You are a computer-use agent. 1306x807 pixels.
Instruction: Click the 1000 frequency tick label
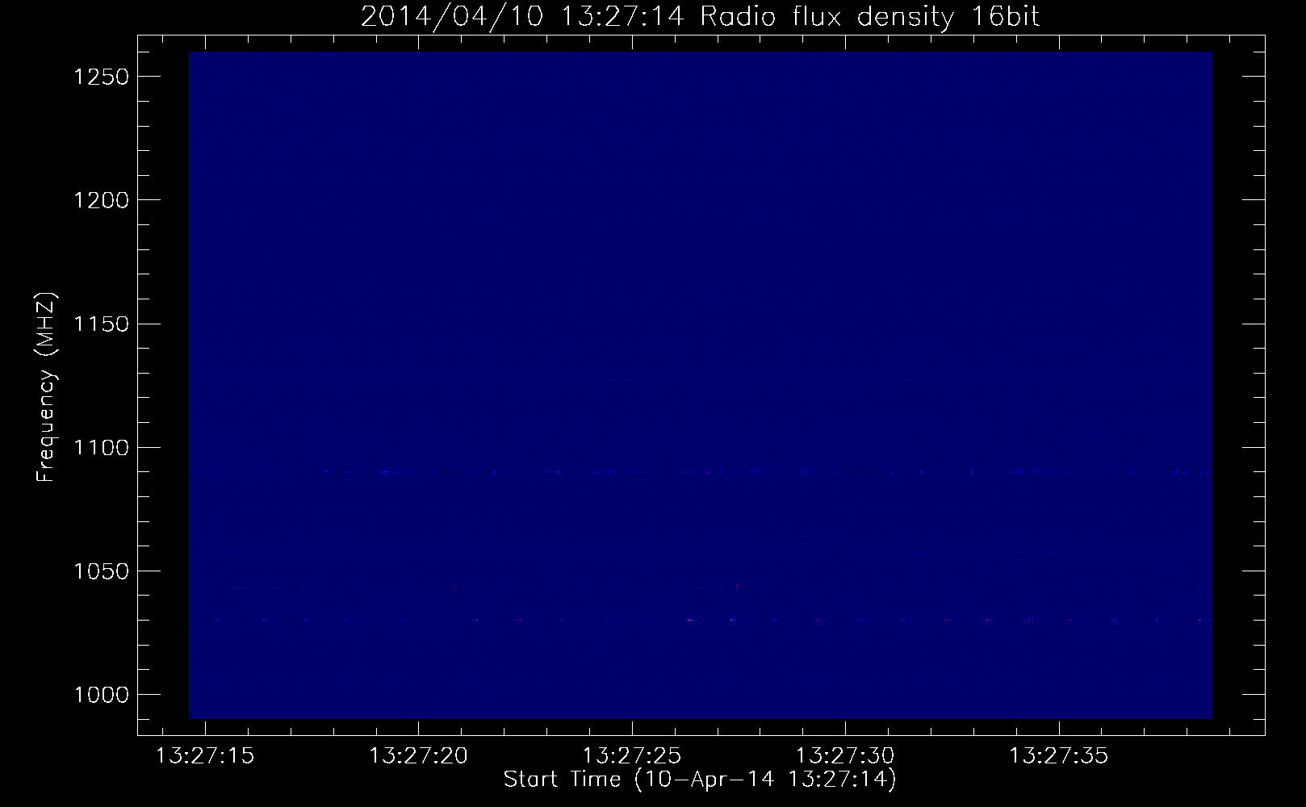tap(101, 694)
